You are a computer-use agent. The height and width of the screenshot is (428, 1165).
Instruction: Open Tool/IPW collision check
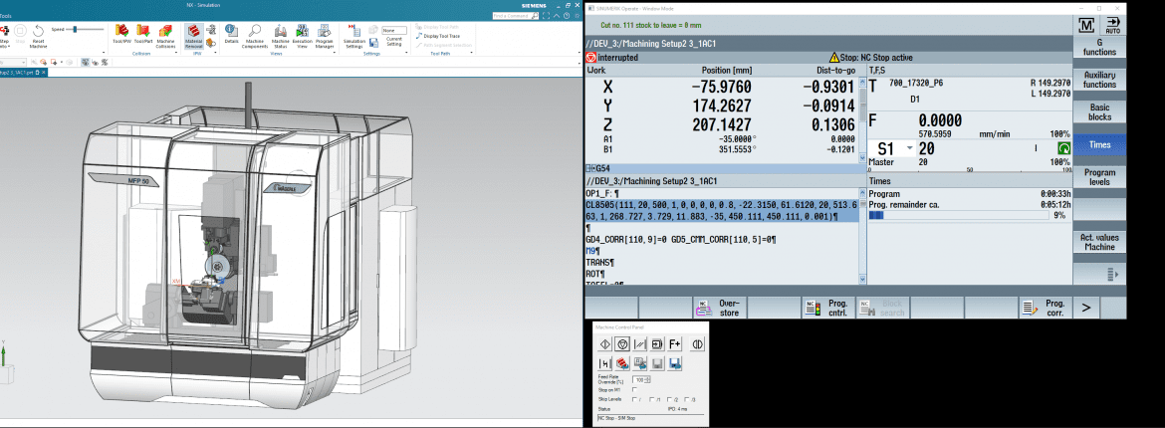[x=121, y=35]
